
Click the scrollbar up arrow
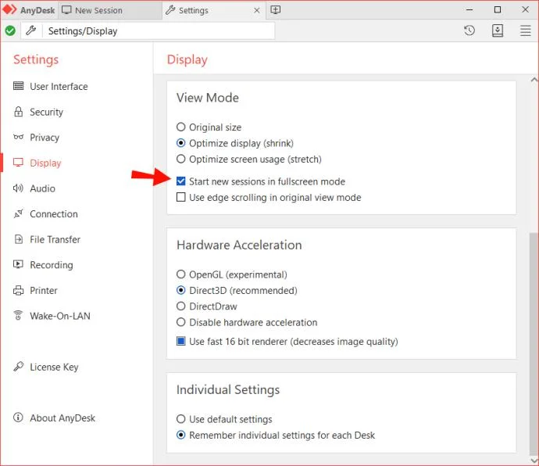[x=534, y=80]
